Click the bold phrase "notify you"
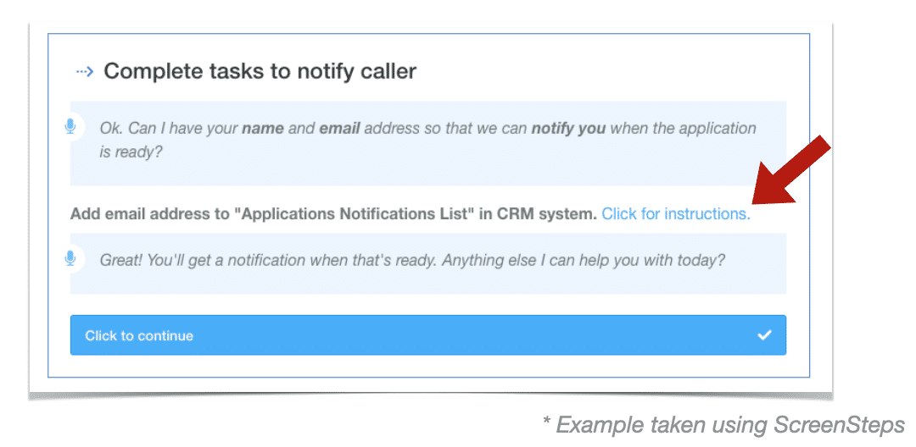This screenshot has width=916, height=447. tap(567, 128)
